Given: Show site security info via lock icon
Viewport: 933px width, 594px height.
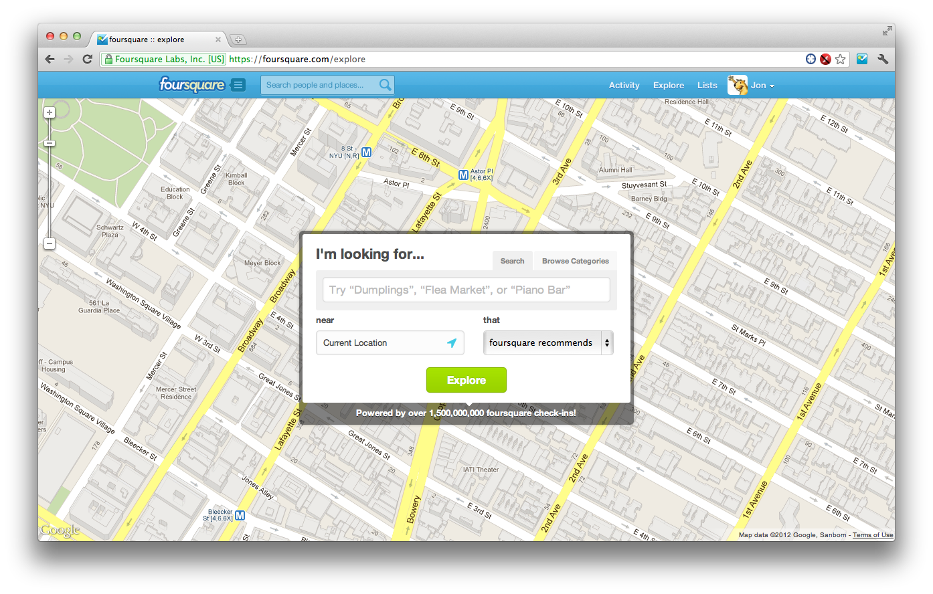Looking at the screenshot, I should coord(108,59).
